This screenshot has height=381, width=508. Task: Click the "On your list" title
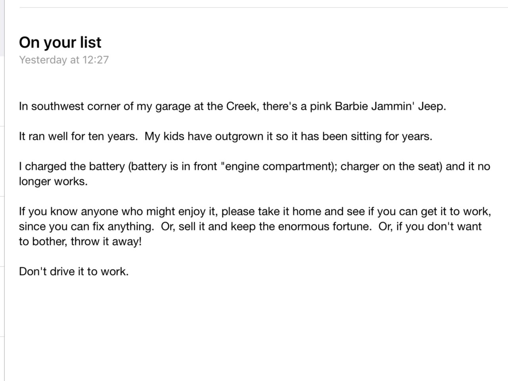[60, 42]
